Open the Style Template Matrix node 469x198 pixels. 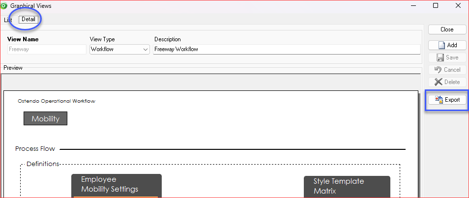click(347, 186)
